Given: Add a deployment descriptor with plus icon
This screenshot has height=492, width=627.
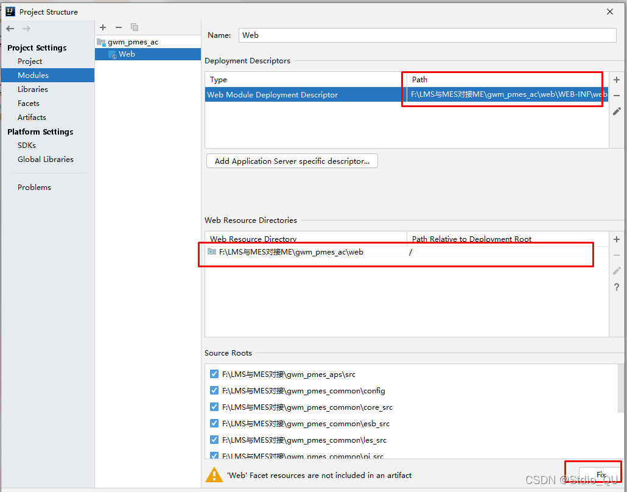Looking at the screenshot, I should (617, 80).
